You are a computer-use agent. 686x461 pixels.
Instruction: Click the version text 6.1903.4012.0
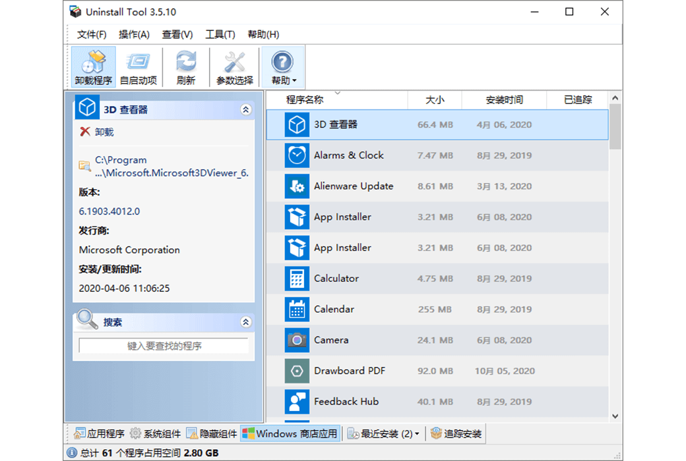coord(109,211)
